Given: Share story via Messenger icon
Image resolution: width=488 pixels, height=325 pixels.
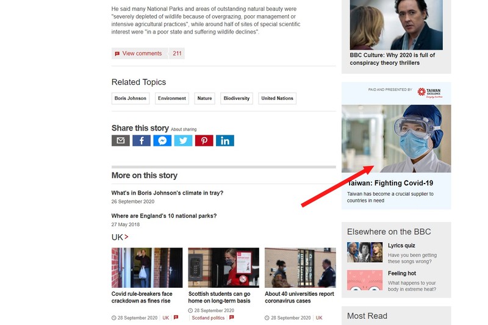Looking at the screenshot, I should [x=162, y=141].
